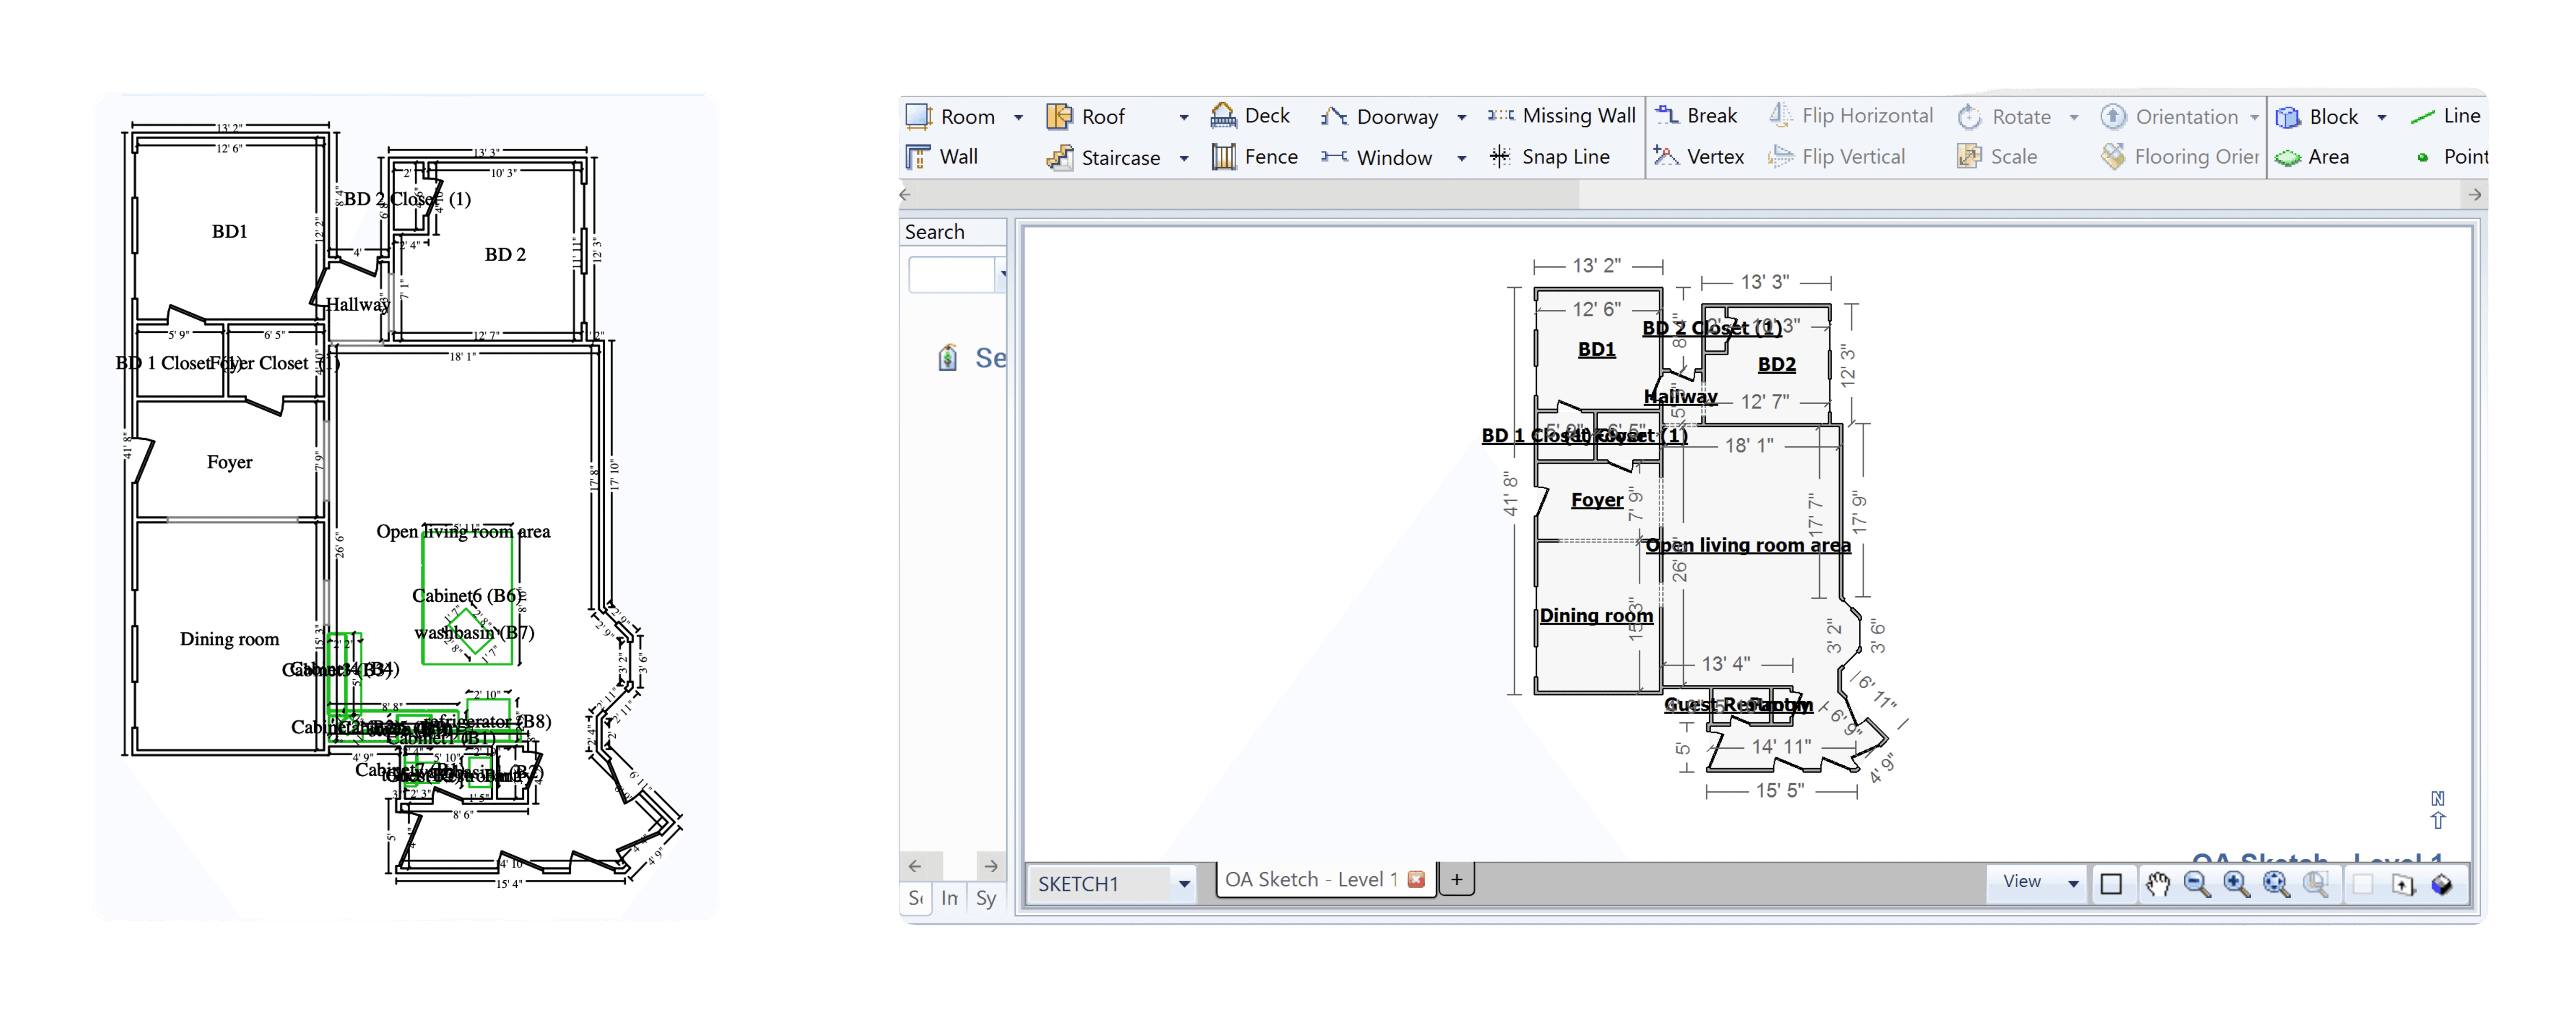Open the SKETCH1 dropdown
This screenshot has height=1013, width=2576.
(x=1184, y=884)
